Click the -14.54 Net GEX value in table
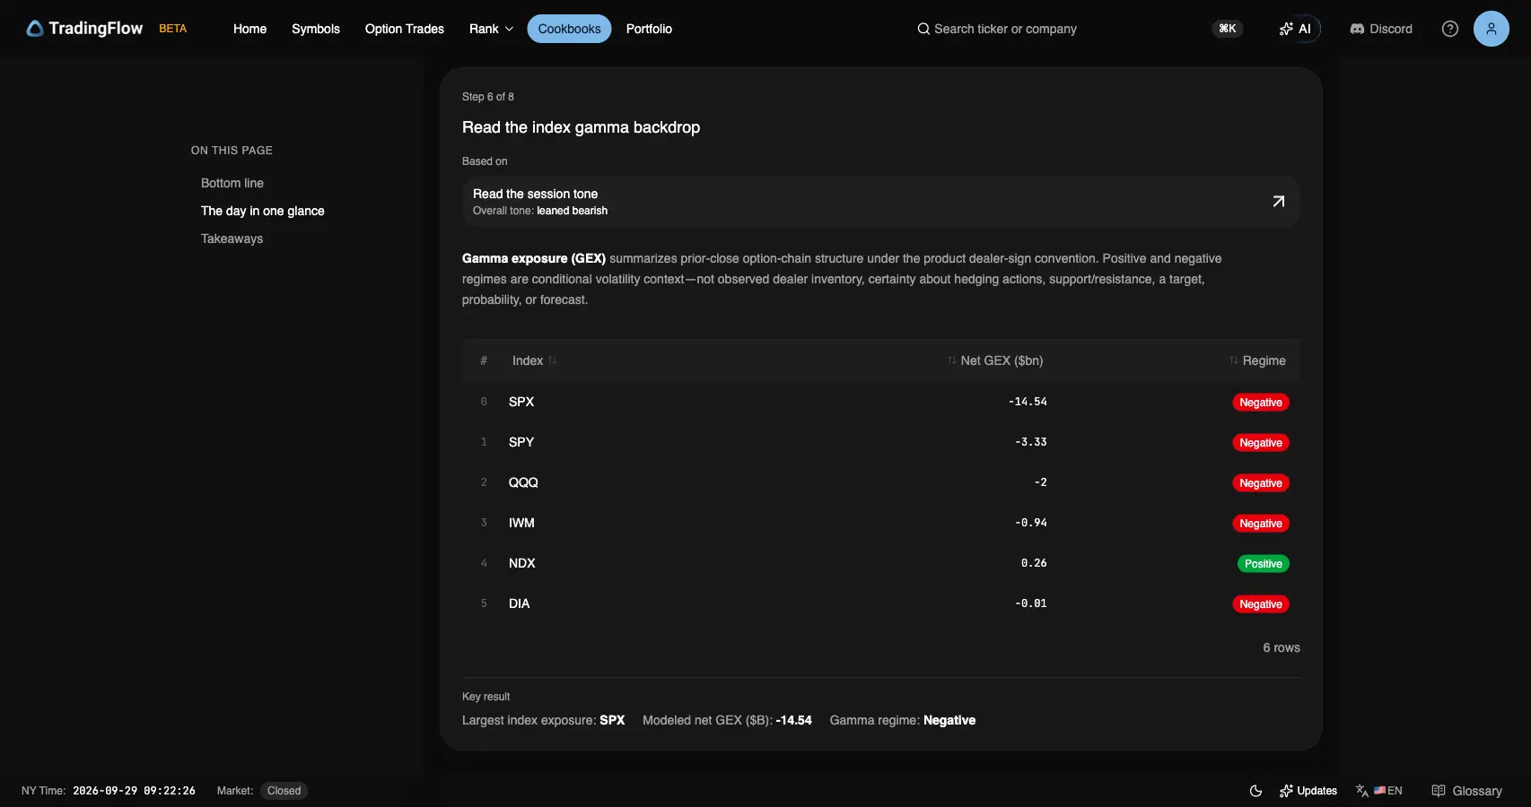 [x=1028, y=402]
